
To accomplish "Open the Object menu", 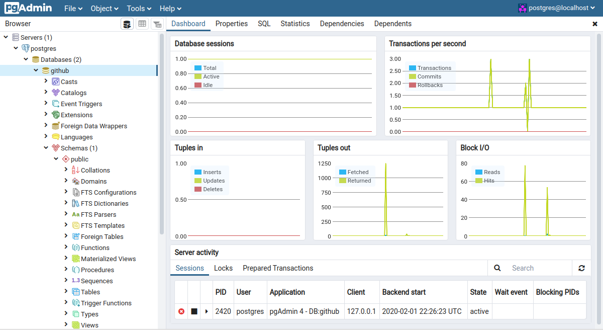I will [105, 9].
